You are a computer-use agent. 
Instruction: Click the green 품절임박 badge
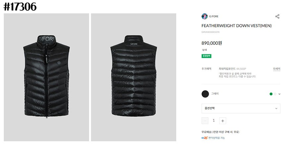206,56
